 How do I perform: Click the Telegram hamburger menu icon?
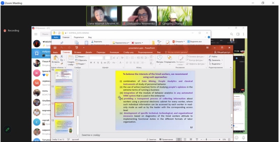pos(36,34)
